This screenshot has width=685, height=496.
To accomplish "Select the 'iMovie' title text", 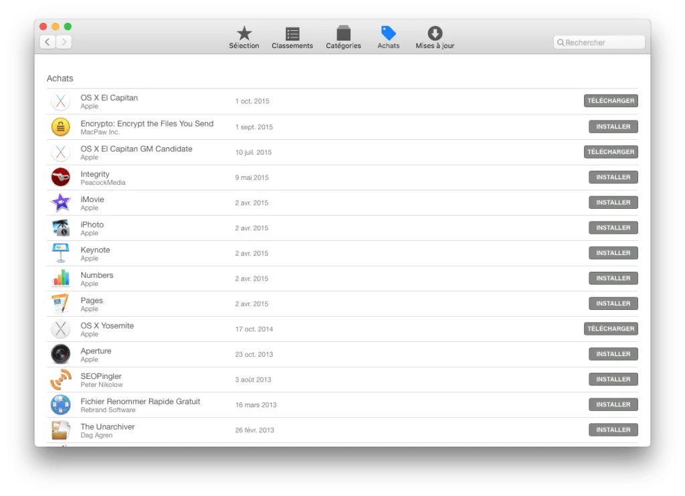I will click(92, 199).
